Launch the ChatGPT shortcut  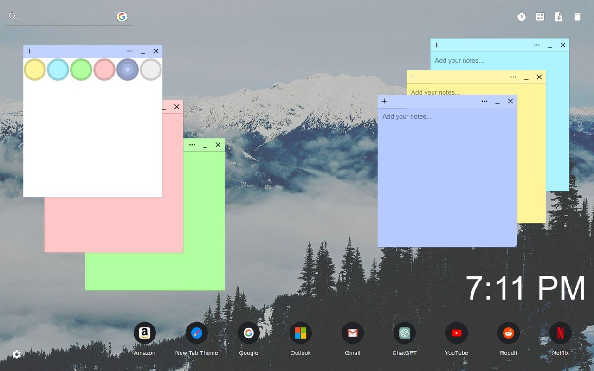pyautogui.click(x=405, y=339)
